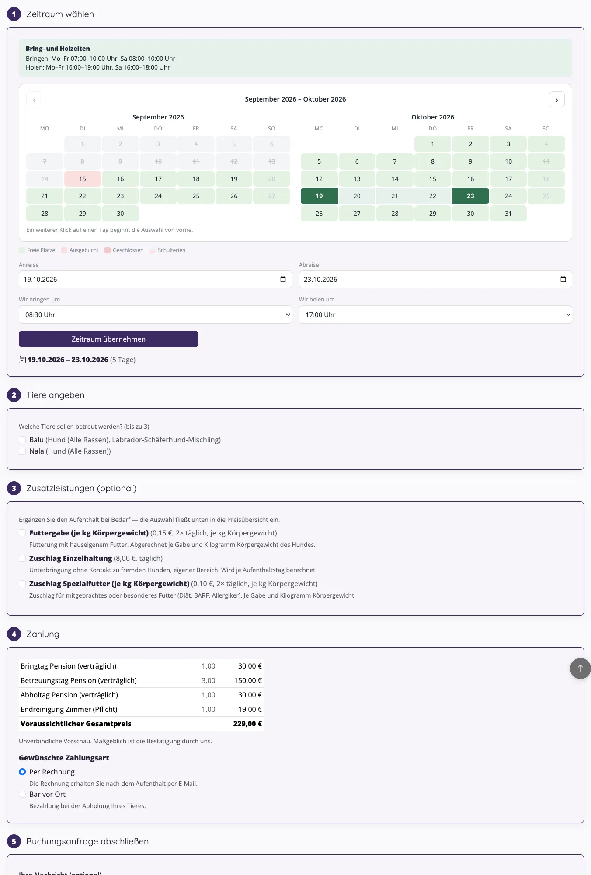Screen dimensions: 591x875
Task: Enable the Zuschlag Spezialfutter checkbox
Action: tap(22, 584)
